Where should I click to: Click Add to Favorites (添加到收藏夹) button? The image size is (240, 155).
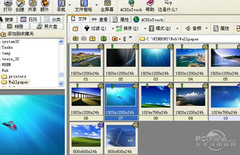pos(17,34)
